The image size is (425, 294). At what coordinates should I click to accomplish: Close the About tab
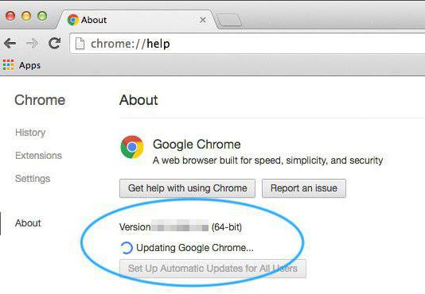(x=203, y=20)
